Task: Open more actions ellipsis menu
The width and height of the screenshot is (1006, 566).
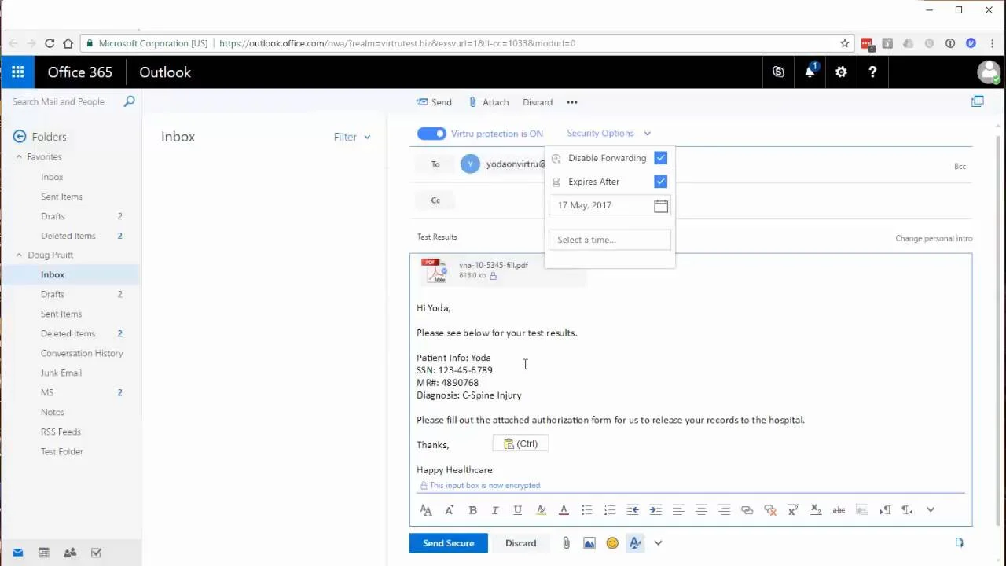Action: [x=572, y=102]
